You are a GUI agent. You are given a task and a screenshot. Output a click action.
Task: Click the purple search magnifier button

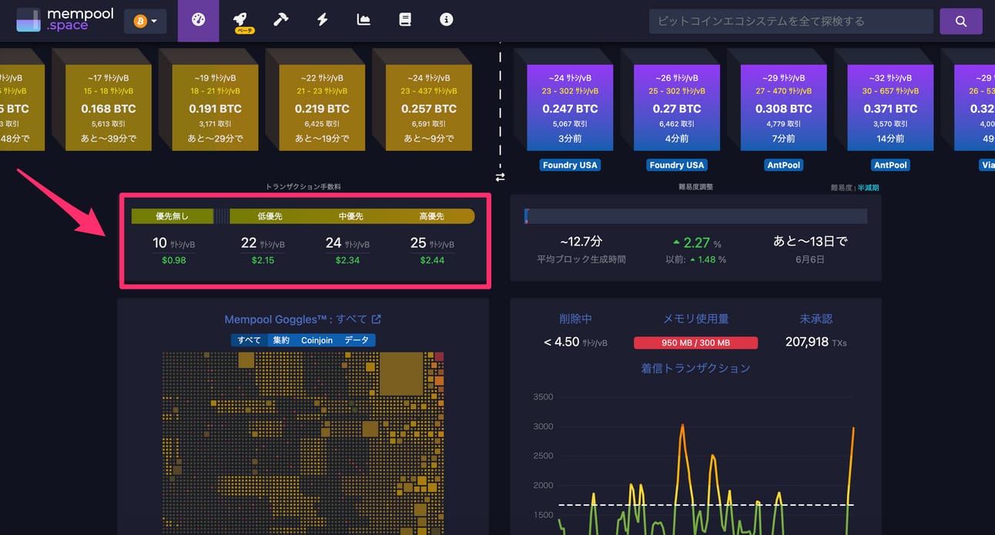(961, 22)
